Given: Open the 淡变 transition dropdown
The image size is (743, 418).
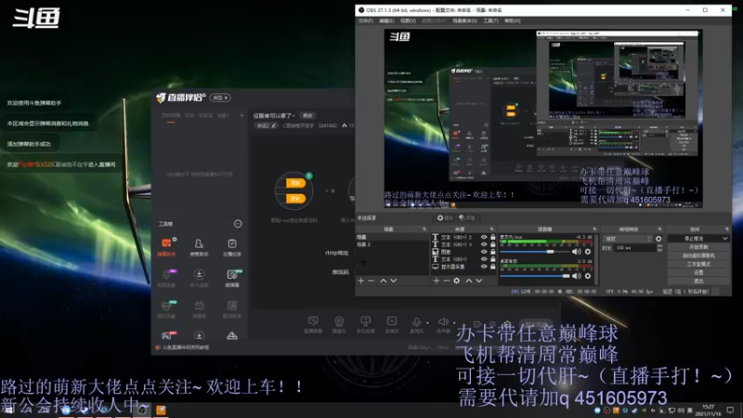Looking at the screenshot, I should point(628,239).
